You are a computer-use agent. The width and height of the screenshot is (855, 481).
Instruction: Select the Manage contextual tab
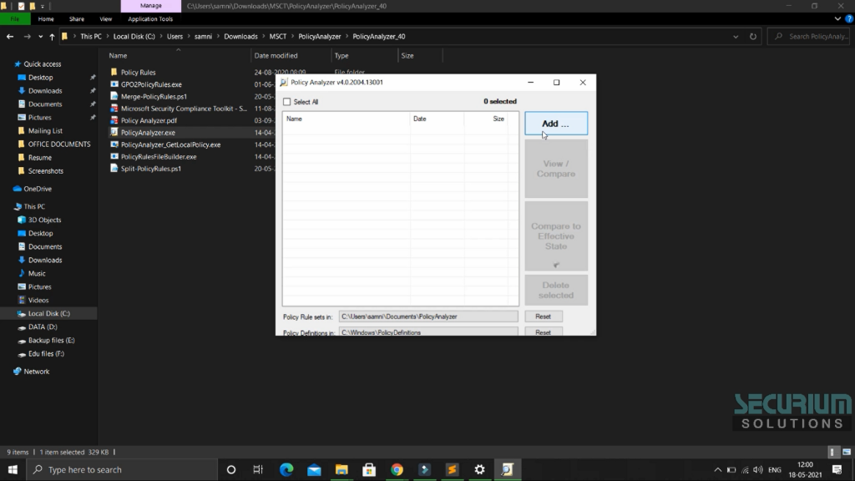(151, 6)
